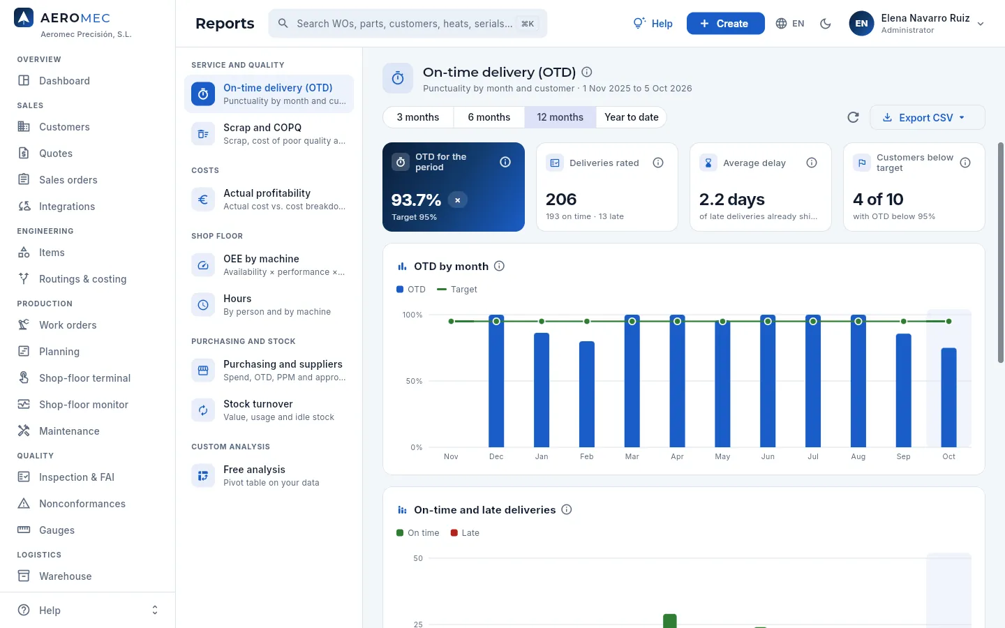Open Actual profitability report
This screenshot has width=1005, height=628.
click(269, 199)
